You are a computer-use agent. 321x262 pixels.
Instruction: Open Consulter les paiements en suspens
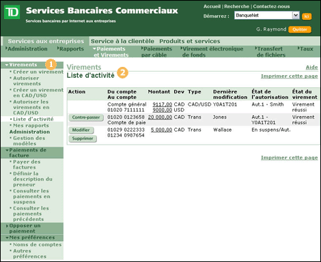(x=31, y=196)
